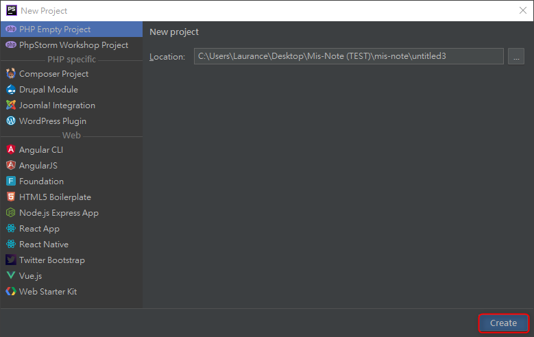The width and height of the screenshot is (534, 337).
Task: Click the Joomla! Integration icon
Action: coord(11,105)
